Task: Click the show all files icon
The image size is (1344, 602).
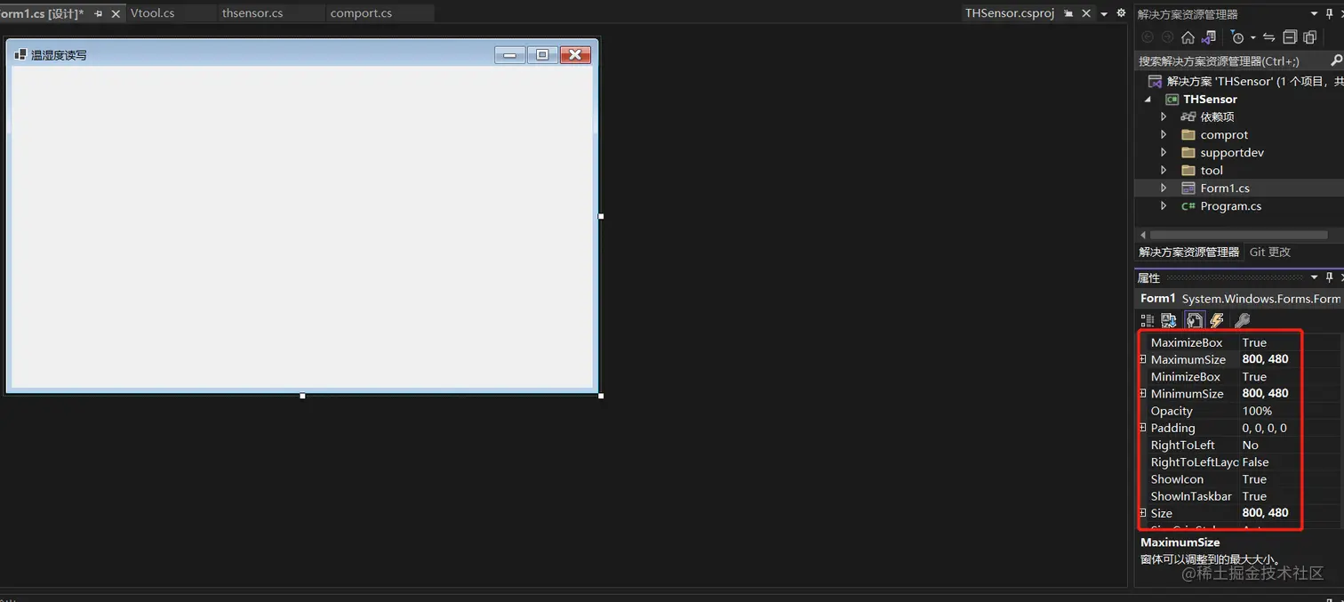Action: tap(1309, 37)
